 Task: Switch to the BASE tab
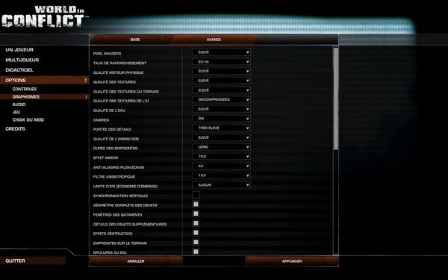pos(135,40)
